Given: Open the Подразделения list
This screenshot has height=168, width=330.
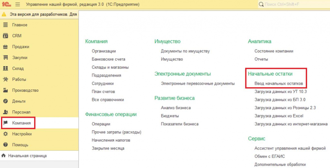Looking at the screenshot, I should coord(106,76).
